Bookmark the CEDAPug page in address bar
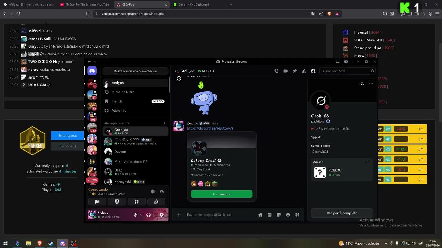 tap(88, 14)
